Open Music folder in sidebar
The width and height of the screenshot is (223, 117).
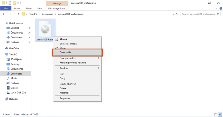click(x=14, y=78)
